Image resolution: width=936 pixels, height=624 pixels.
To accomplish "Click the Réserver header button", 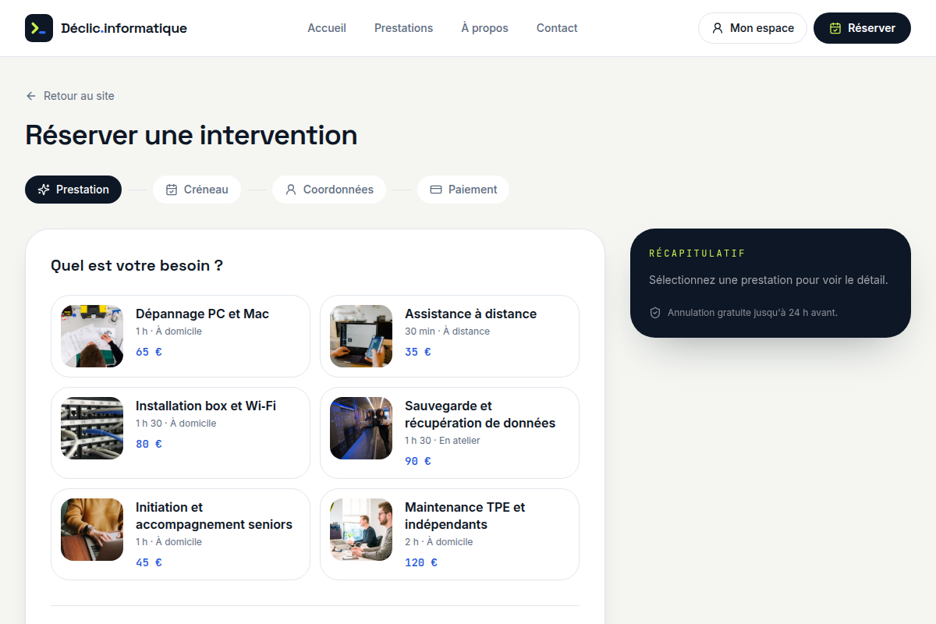I will pyautogui.click(x=862, y=28).
